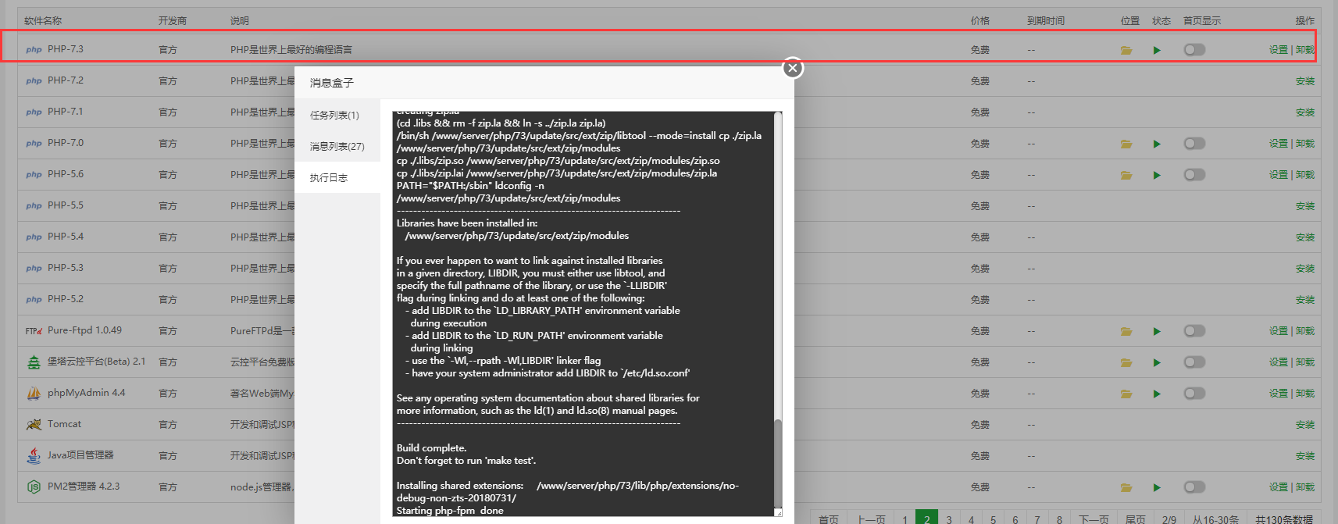The image size is (1338, 524).
Task: Click 卸载 to uninstall PHP-7.3
Action: point(1305,50)
